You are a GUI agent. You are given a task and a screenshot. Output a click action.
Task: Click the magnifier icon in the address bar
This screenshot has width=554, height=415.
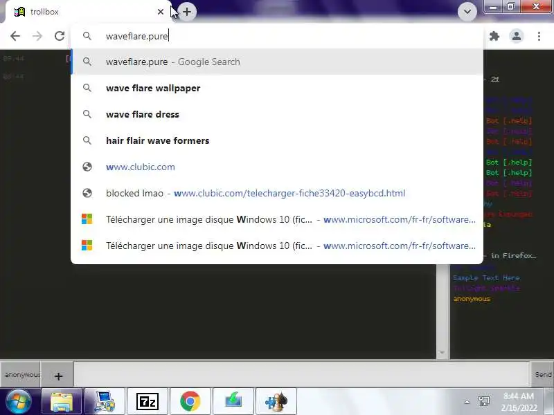[87, 36]
